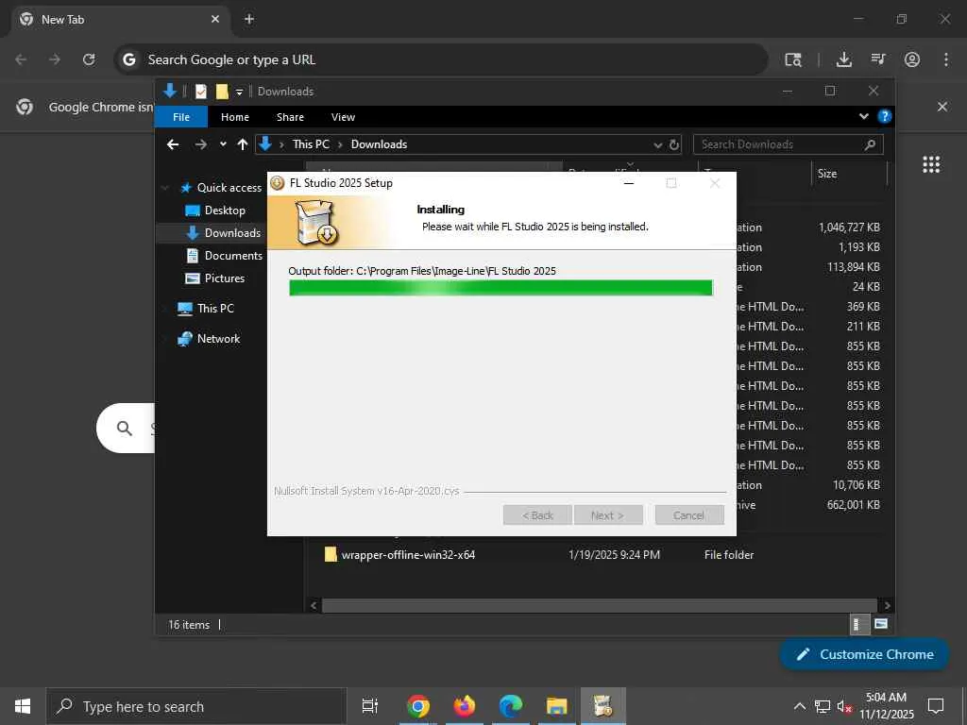Open Home ribbon tab in File Explorer
The width and height of the screenshot is (967, 725).
235,116
